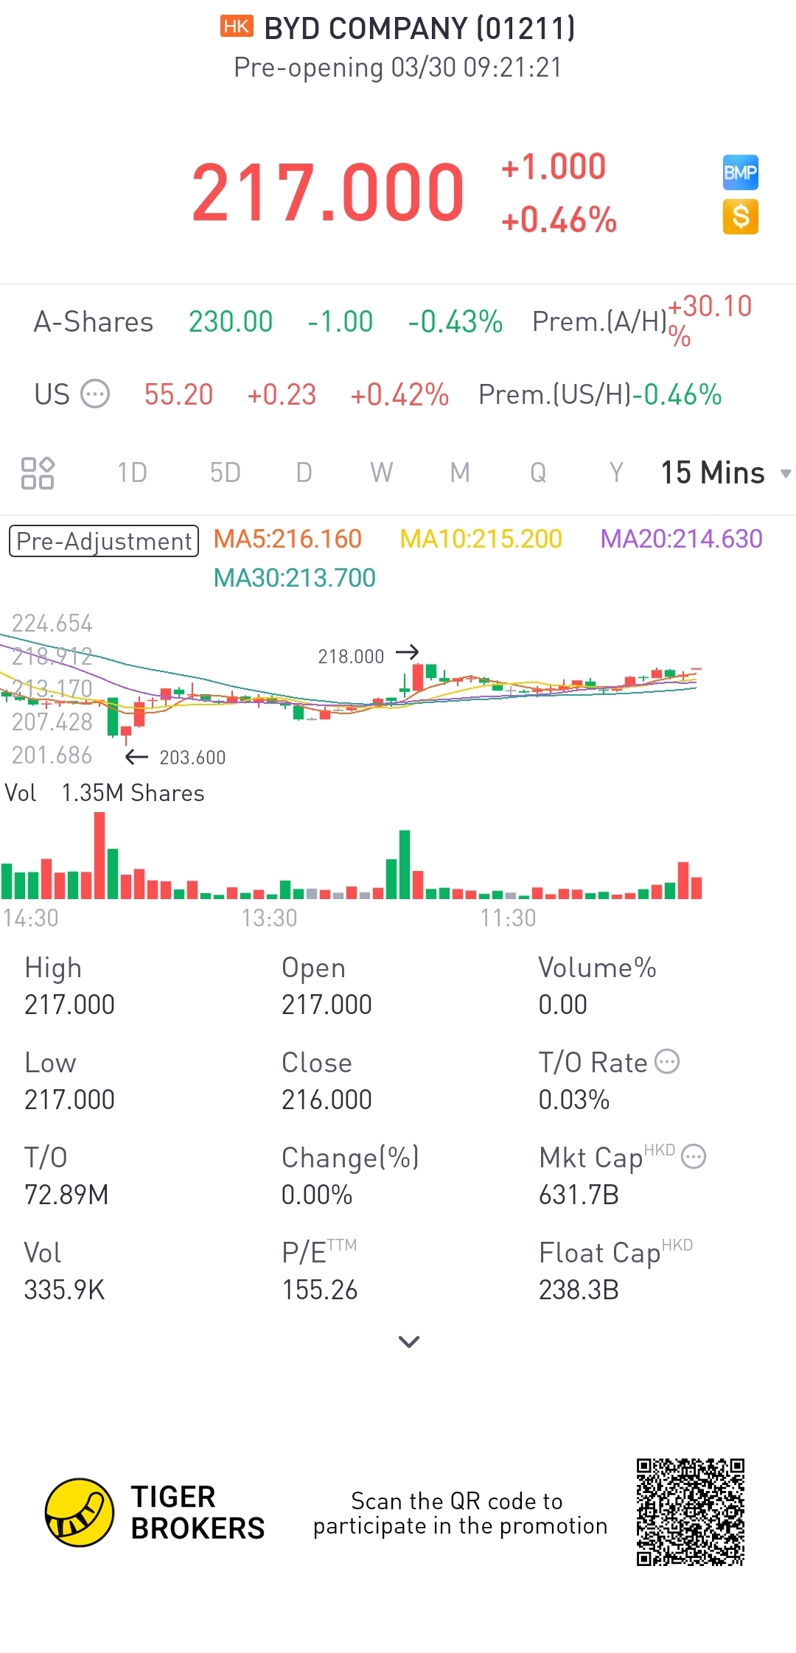Tap the MA30:213.700 indicator
Image resolution: width=796 pixels, height=1653 pixels.
294,578
